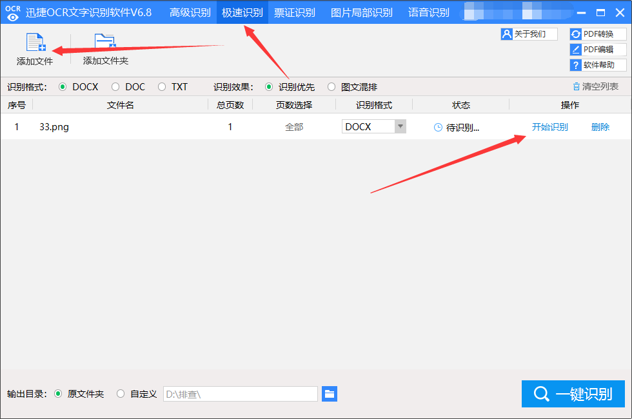The image size is (632, 419).
Task: Click the 识别格式 column header
Action: coord(373,105)
